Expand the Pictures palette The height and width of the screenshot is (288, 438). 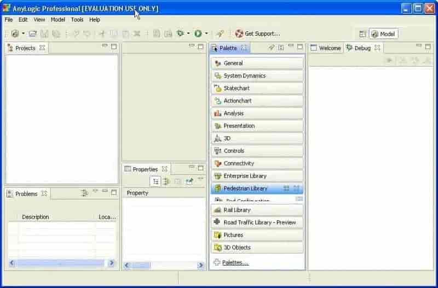pos(257,235)
